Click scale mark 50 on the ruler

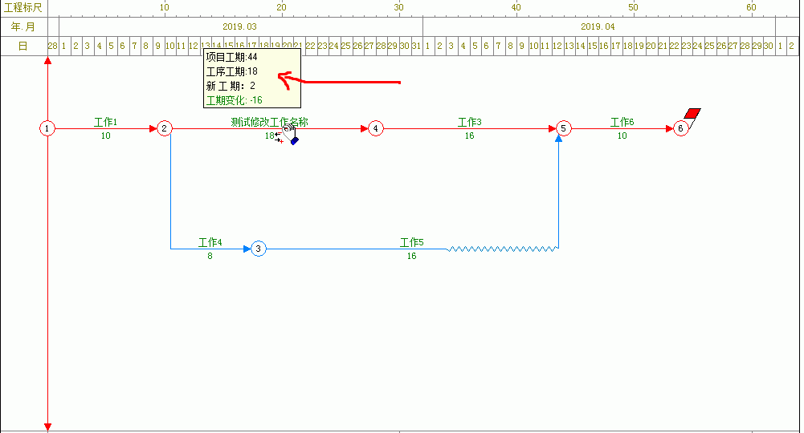point(634,7)
